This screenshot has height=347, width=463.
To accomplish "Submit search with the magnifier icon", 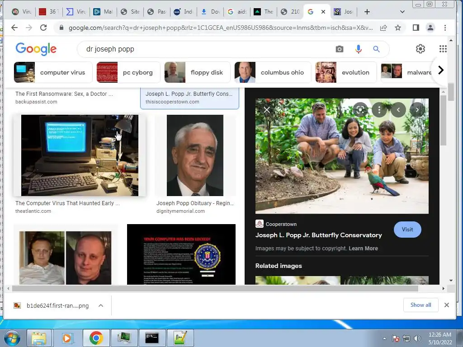I will click(376, 49).
